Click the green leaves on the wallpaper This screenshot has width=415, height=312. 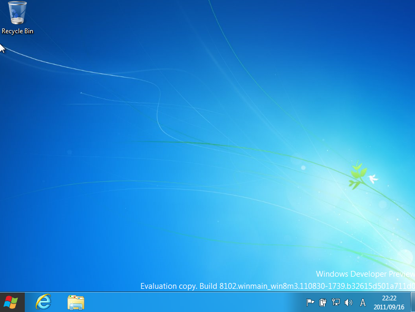[356, 175]
